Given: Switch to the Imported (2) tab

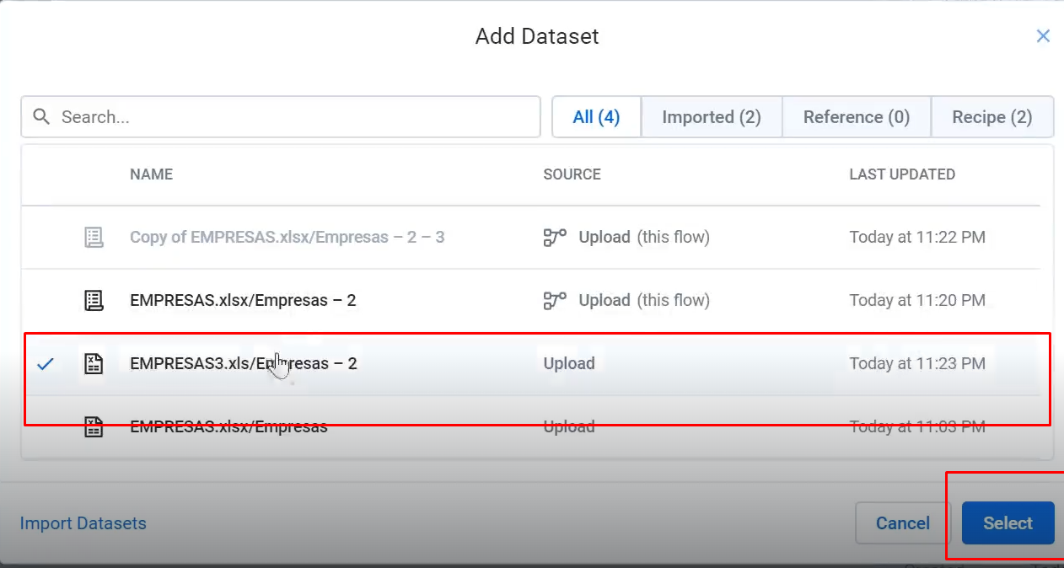Looking at the screenshot, I should 711,116.
